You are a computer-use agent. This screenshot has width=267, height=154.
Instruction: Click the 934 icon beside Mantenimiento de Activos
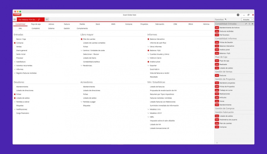click(217, 28)
